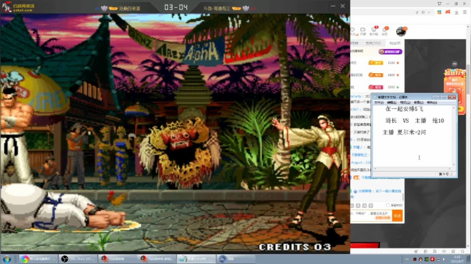The height and width of the screenshot is (264, 471).
Task: Click the Notepad horizontal scrollbar
Action: pos(412,169)
